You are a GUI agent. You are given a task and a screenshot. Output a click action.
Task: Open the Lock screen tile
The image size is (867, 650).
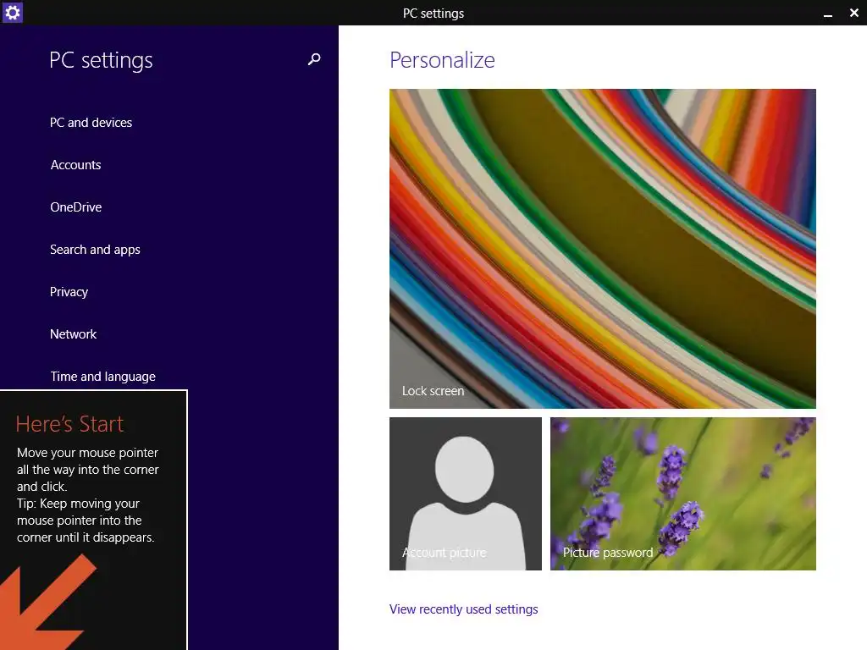(602, 249)
